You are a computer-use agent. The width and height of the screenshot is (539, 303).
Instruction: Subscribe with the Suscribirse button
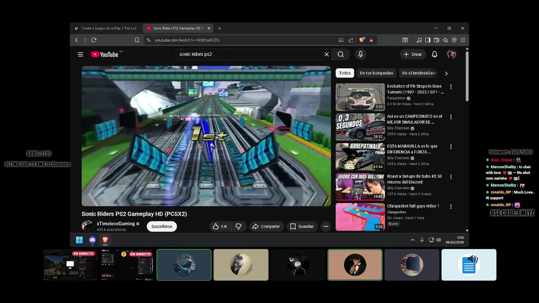162,226
